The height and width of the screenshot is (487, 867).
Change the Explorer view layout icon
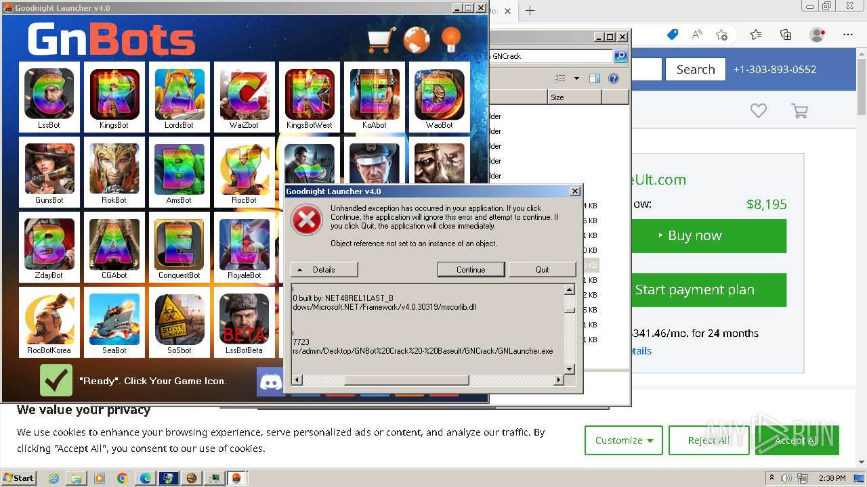click(x=560, y=78)
